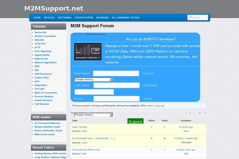
Task: Open the AT Command Reference guide
Action: tap(47, 123)
